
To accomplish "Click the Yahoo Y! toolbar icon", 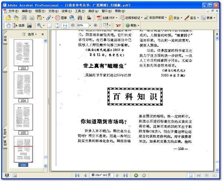I will [x=118, y=26].
